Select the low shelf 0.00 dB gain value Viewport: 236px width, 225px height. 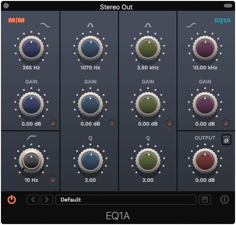[31, 124]
